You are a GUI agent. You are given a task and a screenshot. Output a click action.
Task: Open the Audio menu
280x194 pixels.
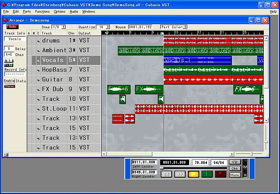74,12
